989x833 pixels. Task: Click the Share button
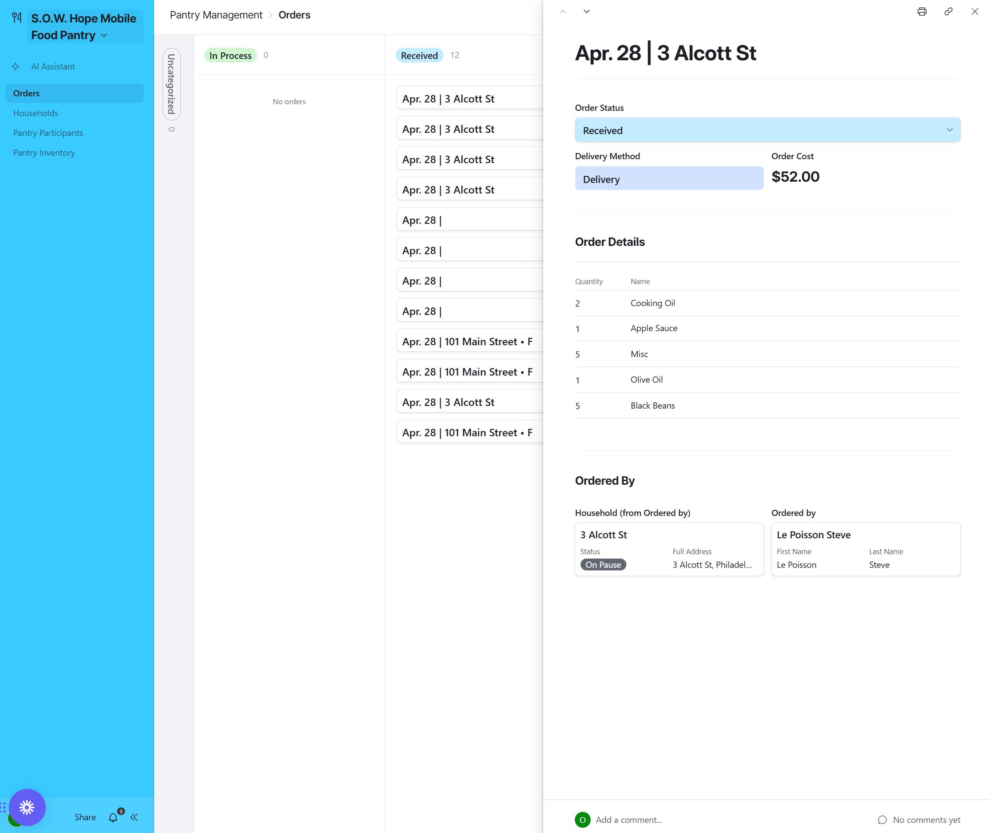point(85,818)
